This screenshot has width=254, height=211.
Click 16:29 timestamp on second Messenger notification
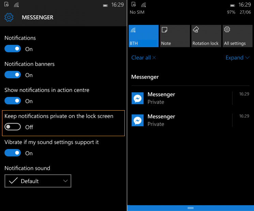pos(244,116)
